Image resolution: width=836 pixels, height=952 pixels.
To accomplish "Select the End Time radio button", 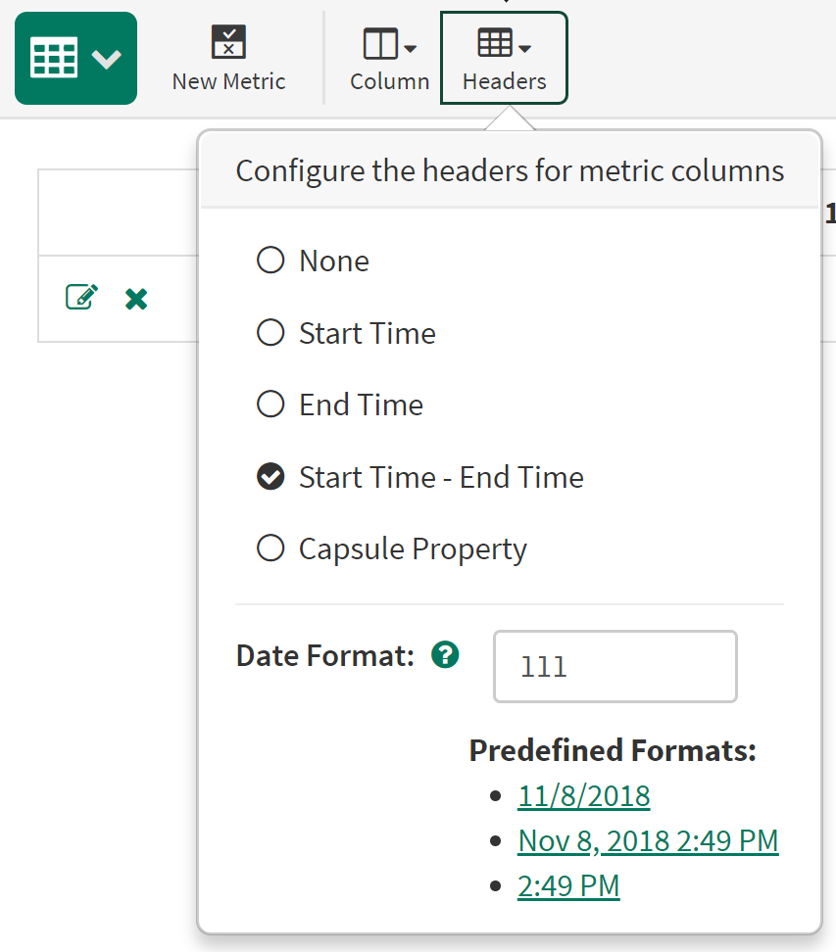I will coord(270,405).
